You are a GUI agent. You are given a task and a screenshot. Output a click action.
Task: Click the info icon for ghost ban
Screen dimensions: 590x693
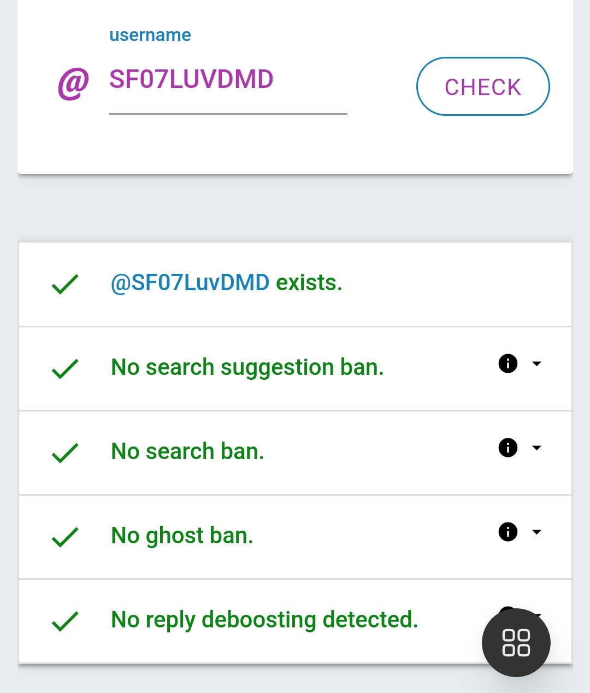508,532
